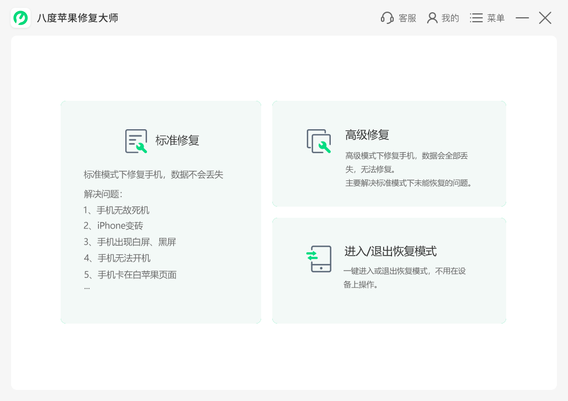Click list item 手机无故死机
This screenshot has height=401, width=568.
click(123, 210)
